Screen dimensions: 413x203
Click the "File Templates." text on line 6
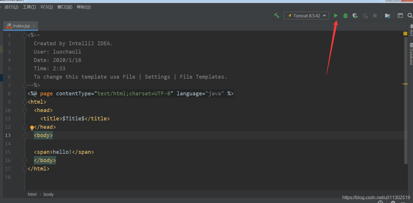point(203,77)
